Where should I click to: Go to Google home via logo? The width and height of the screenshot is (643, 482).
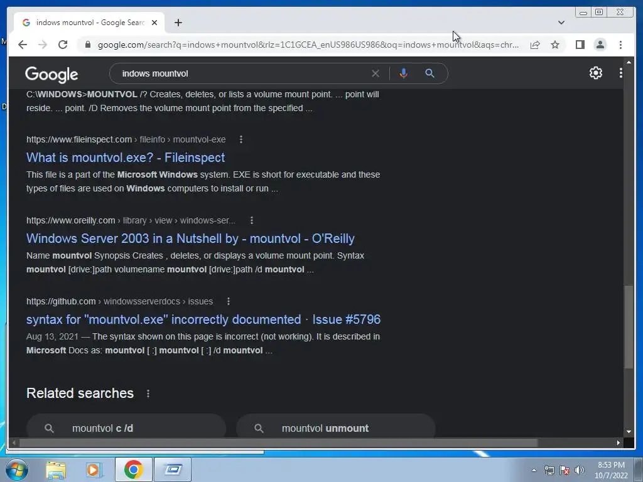(x=51, y=74)
